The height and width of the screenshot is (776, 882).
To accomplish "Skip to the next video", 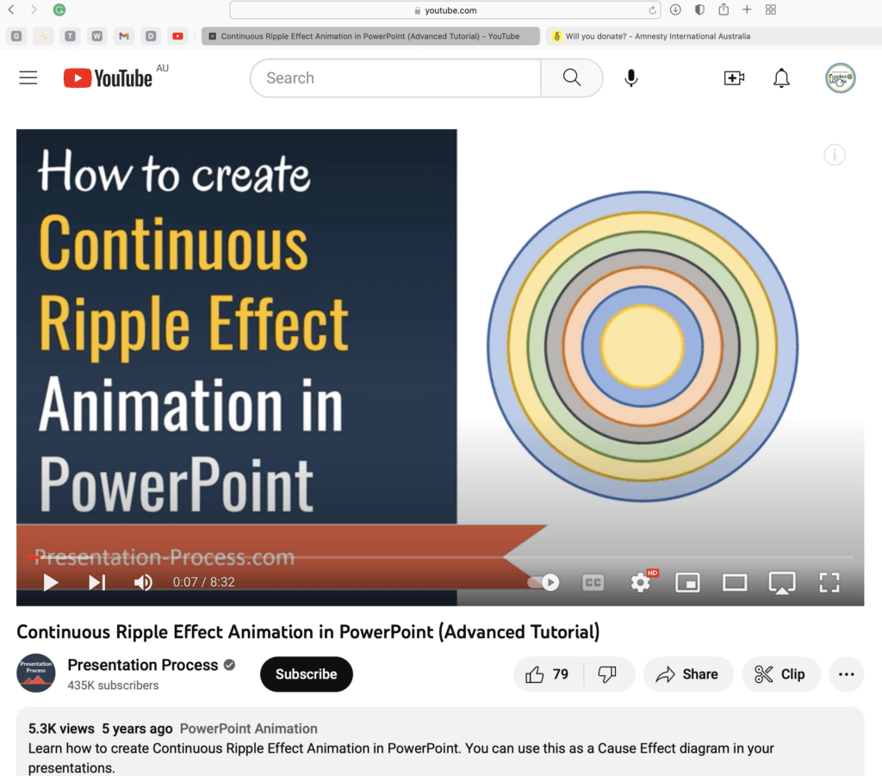I will [x=96, y=582].
